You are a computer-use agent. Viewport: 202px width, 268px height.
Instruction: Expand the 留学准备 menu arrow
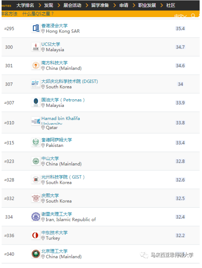(115, 5)
